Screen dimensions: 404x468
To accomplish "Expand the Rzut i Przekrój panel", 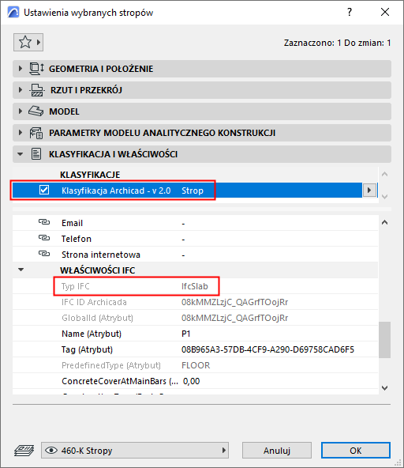I will tap(21, 90).
